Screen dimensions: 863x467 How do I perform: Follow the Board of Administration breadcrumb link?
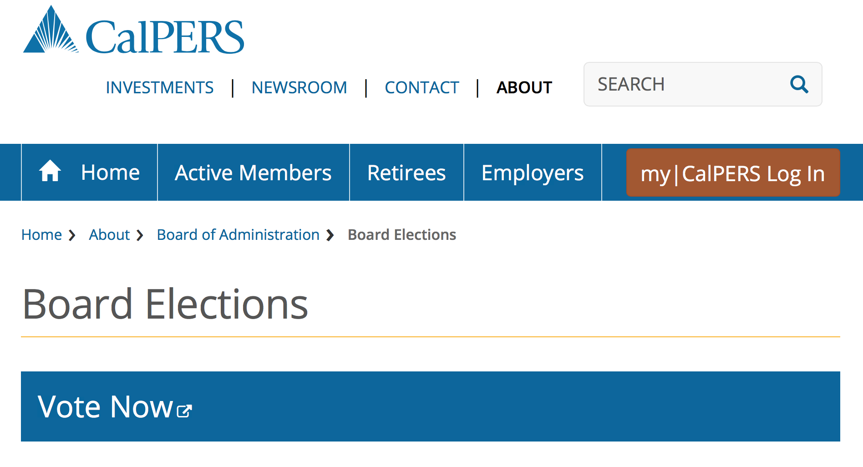238,235
